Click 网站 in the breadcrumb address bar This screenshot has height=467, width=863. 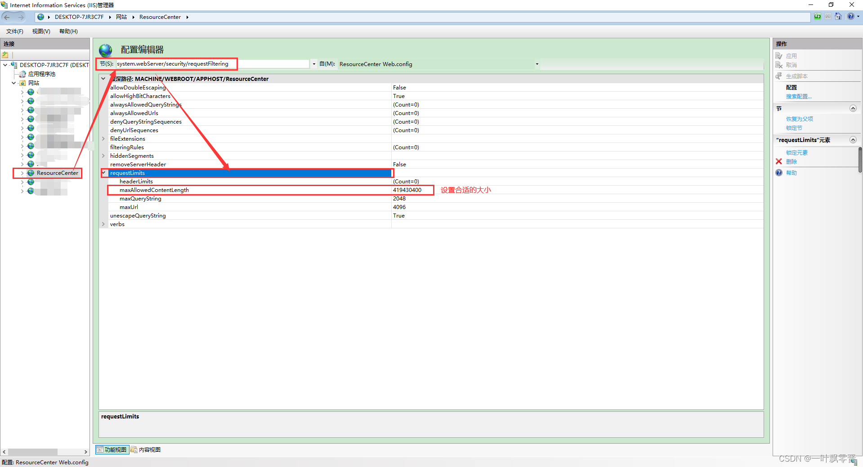[x=121, y=17]
